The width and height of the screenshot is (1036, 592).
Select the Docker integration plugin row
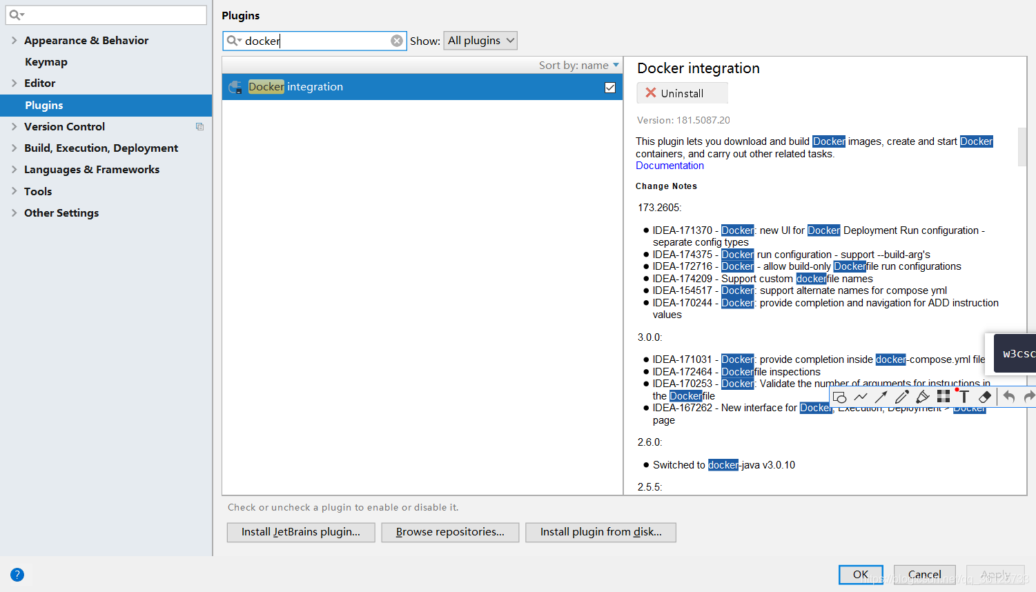click(x=422, y=87)
